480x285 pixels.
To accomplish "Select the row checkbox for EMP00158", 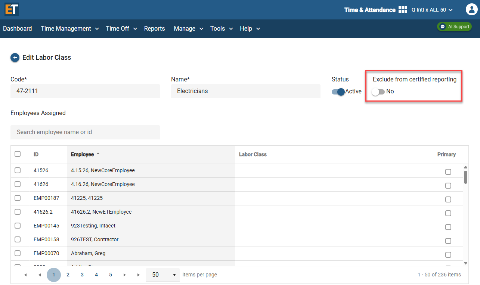I will coord(18,239).
